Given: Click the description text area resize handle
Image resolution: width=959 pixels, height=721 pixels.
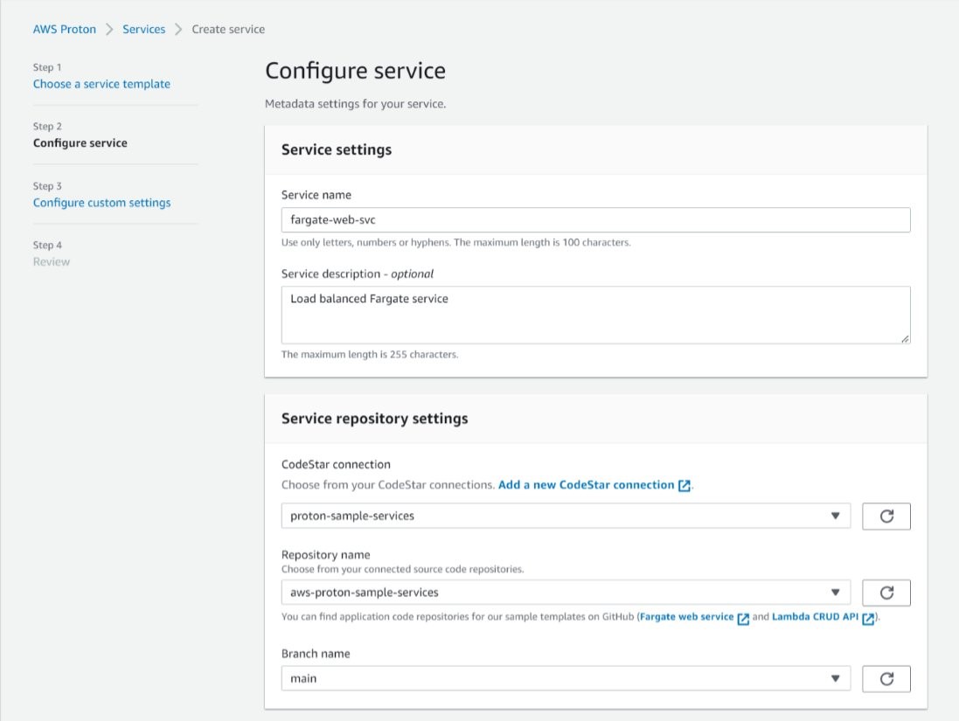Looking at the screenshot, I should click(905, 338).
